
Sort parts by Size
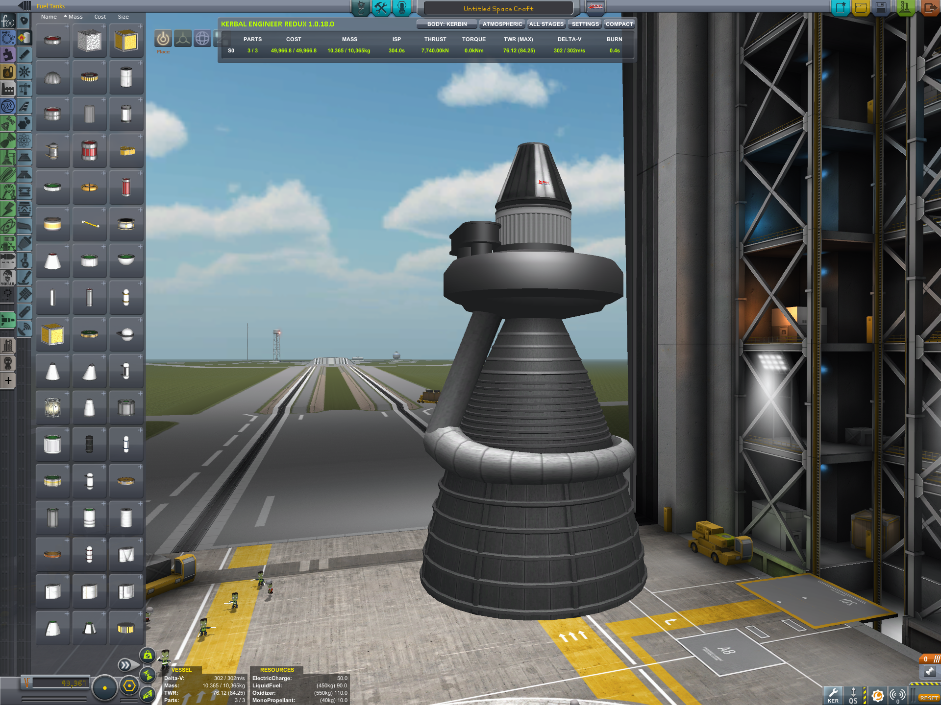[x=123, y=17]
